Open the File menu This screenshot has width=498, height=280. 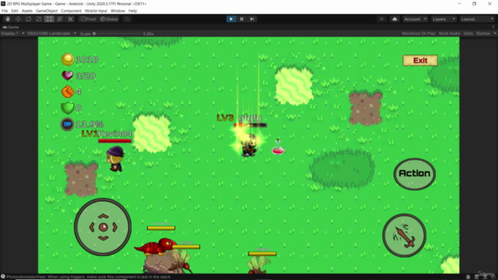coord(5,11)
